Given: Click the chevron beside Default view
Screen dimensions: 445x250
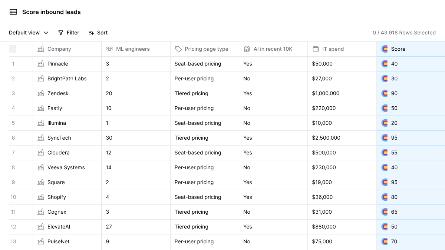Looking at the screenshot, I should [x=46, y=33].
